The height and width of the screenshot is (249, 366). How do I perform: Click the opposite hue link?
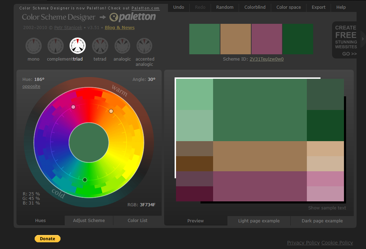31,87
